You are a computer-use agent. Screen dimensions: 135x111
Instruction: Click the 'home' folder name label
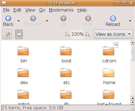109,82
